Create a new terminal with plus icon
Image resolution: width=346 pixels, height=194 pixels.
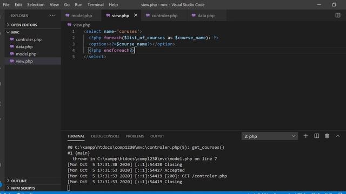tap(305, 136)
